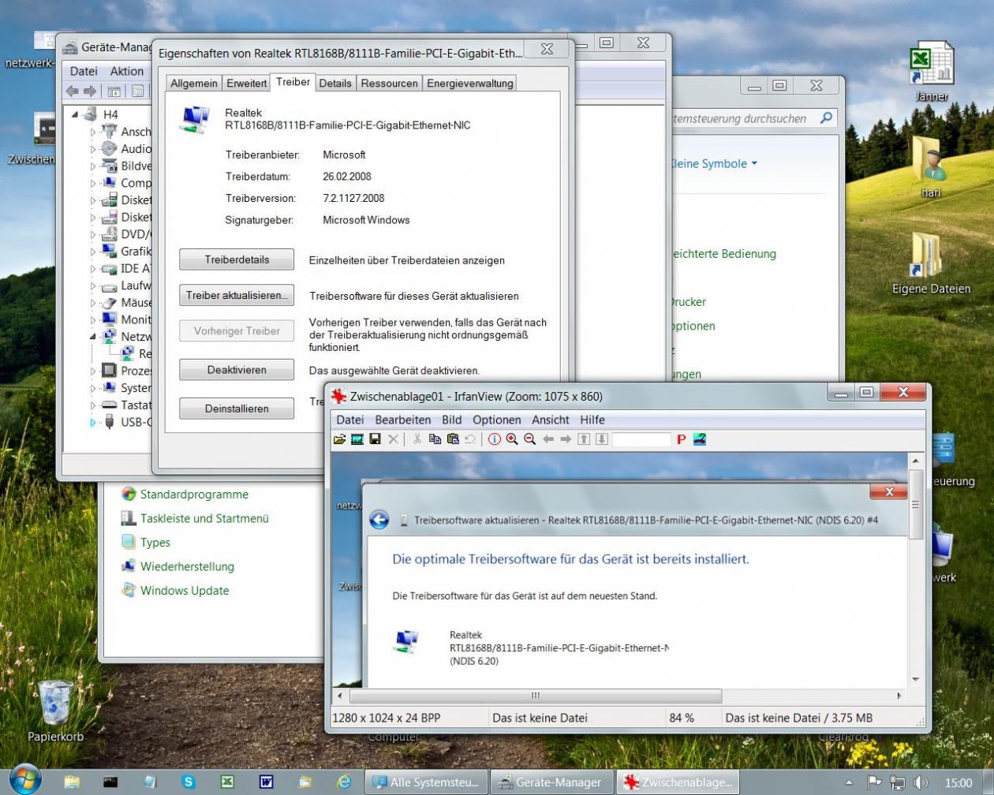Screen dimensions: 994x795
Task: Click the zoom in magnifier in IrfanView
Action: pos(512,439)
